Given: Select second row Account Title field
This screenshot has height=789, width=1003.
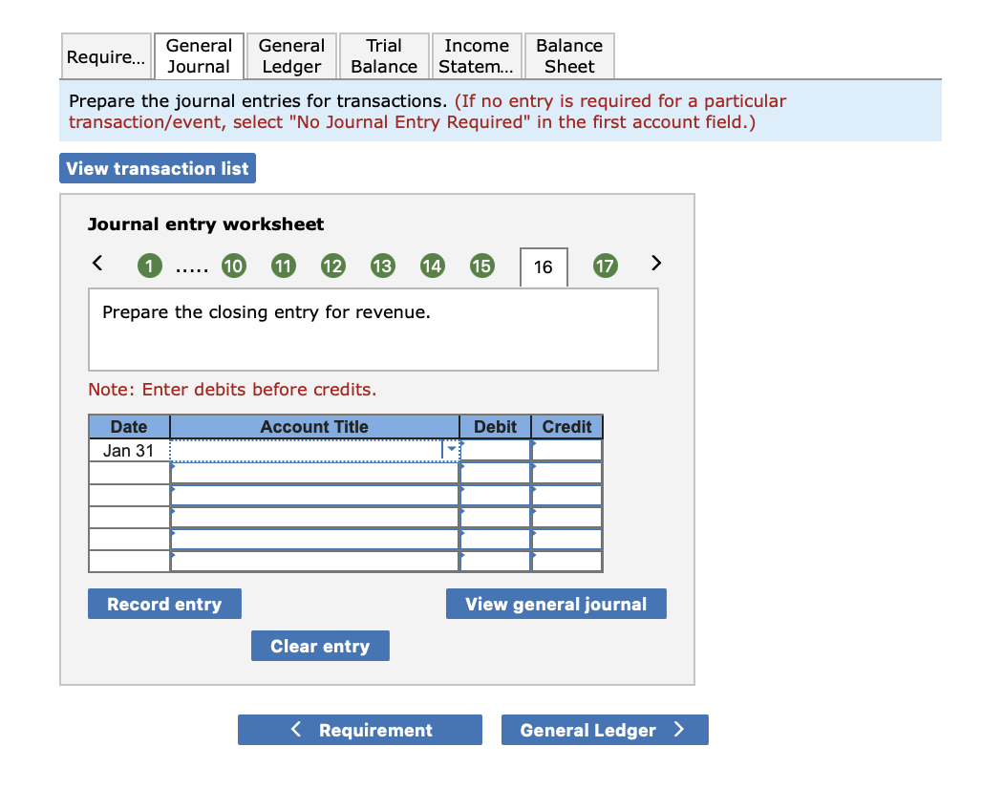Looking at the screenshot, I should 314,473.
